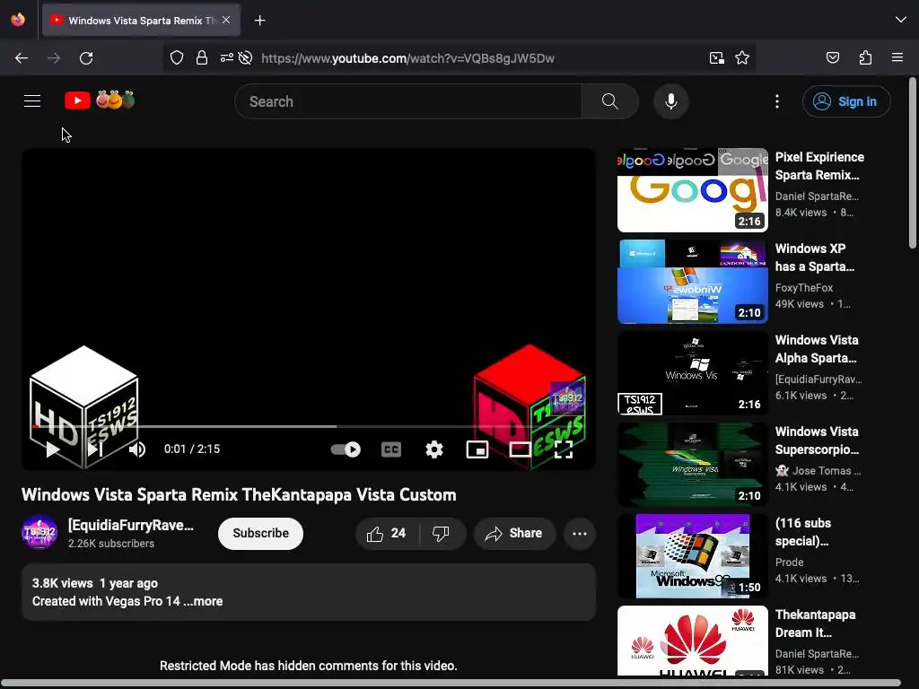Close the Windows Vista Sparta Remix tab

pos(226,20)
